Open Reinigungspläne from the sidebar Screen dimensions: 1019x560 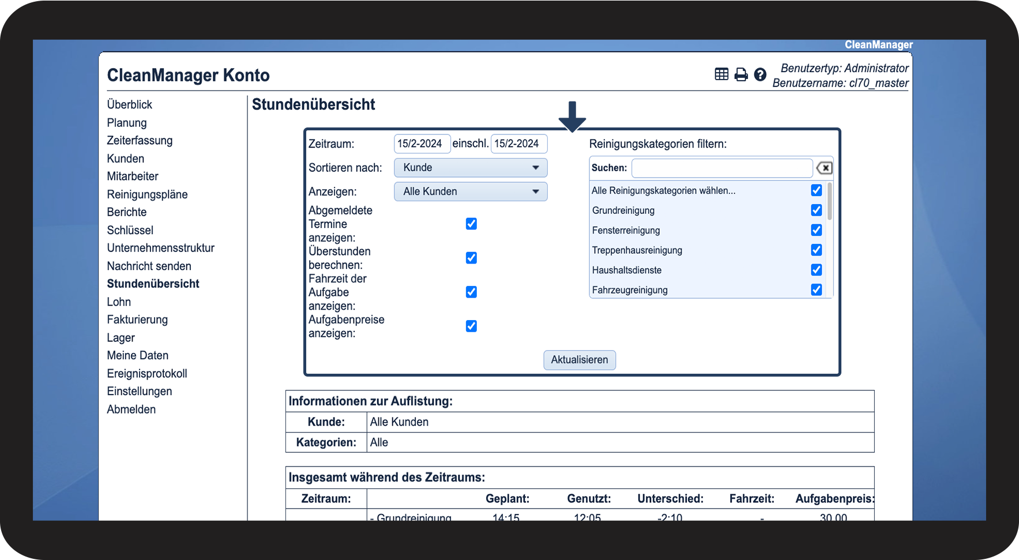click(x=147, y=194)
